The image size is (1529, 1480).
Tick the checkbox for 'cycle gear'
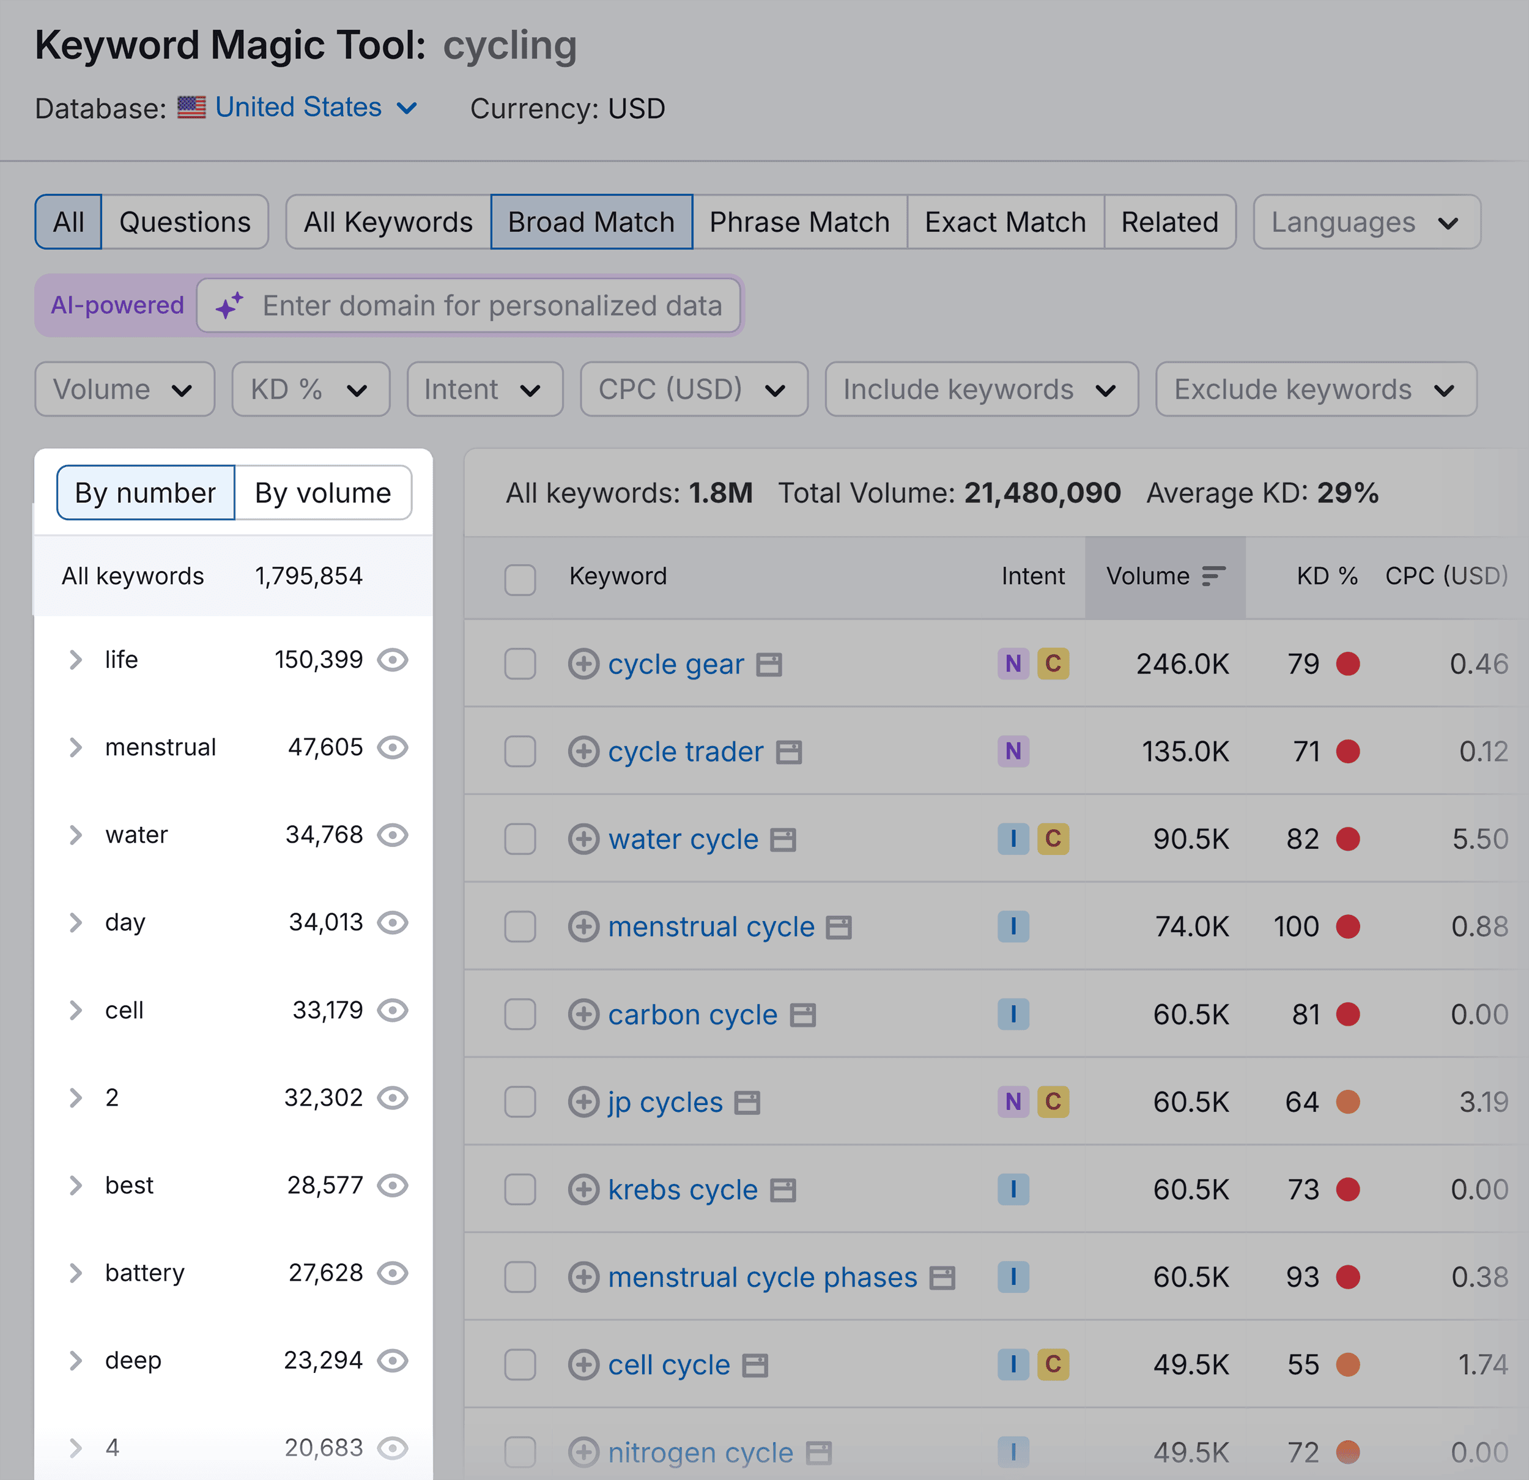pyautogui.click(x=520, y=664)
